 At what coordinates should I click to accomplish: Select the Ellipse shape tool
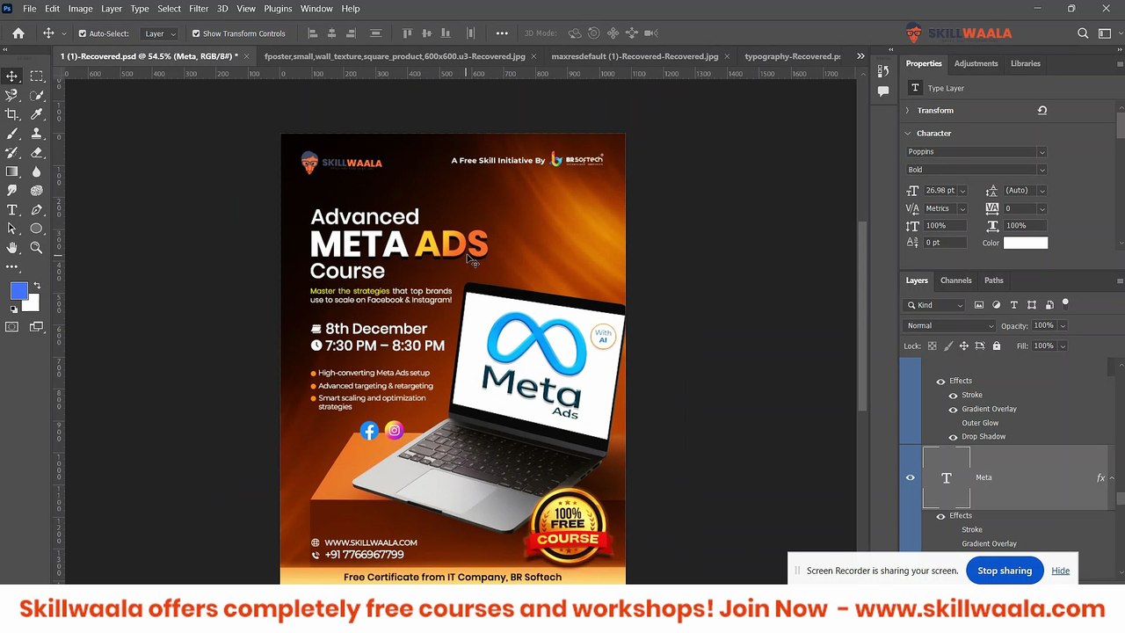[36, 229]
